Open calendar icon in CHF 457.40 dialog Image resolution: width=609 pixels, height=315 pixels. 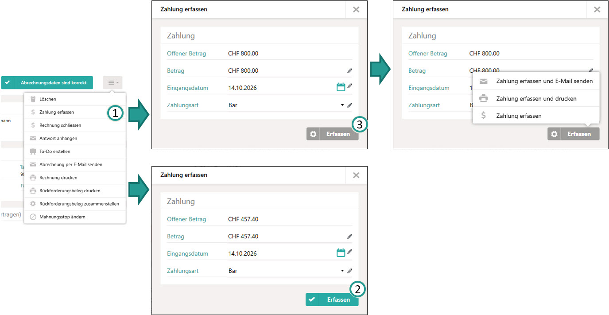[x=341, y=253]
